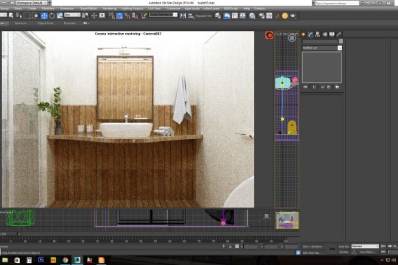
Task: Open the Rendering menu
Action: (x=109, y=9)
